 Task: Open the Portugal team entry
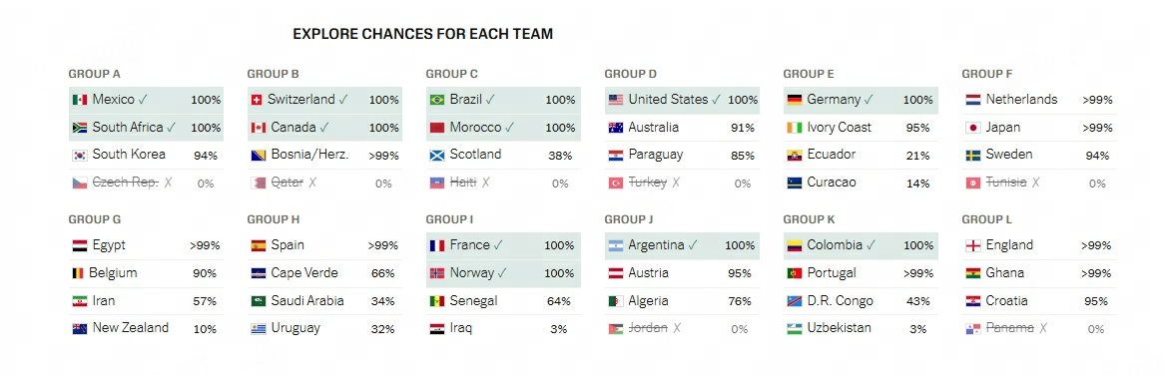pyautogui.click(x=861, y=272)
